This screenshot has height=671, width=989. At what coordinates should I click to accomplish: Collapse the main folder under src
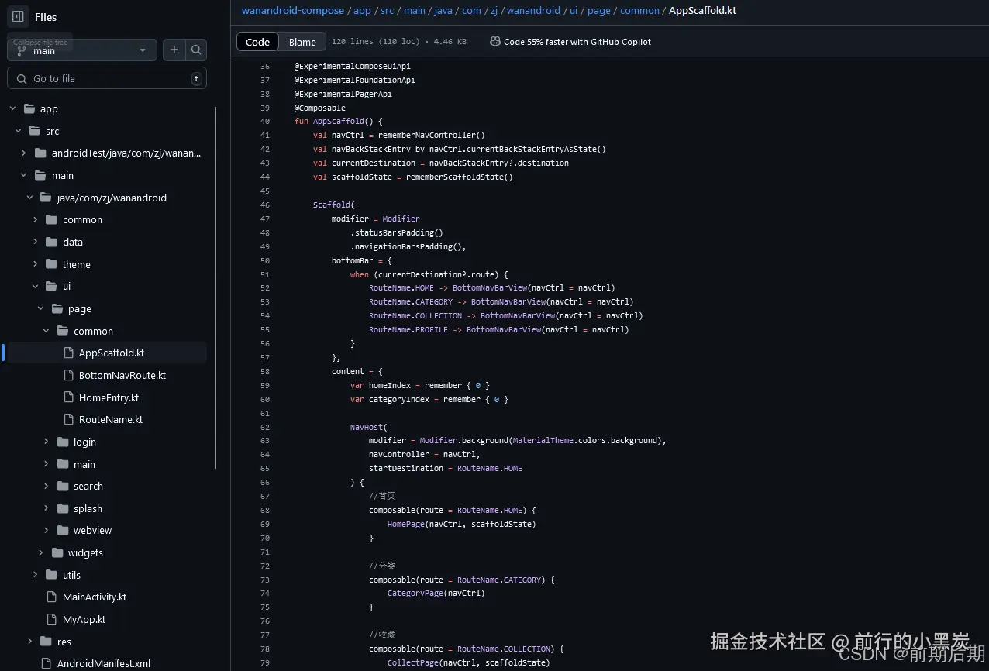click(24, 176)
